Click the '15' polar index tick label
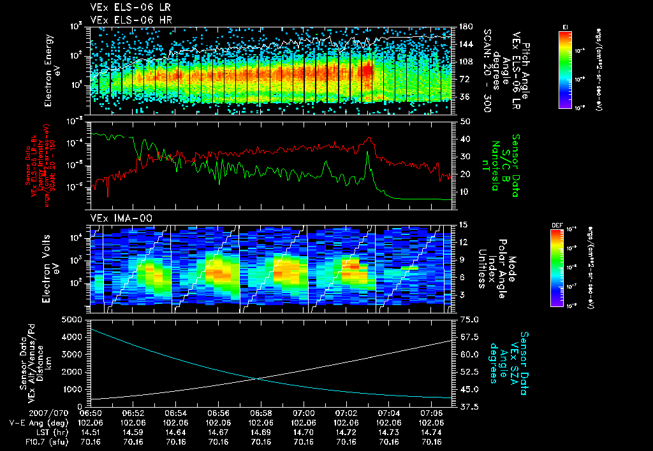This screenshot has width=653, height=451. pos(464,225)
